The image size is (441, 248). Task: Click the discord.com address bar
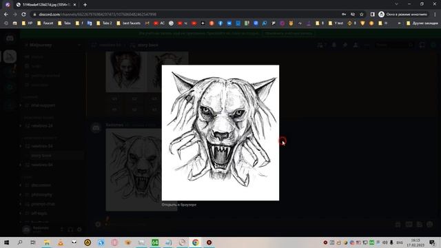[x=185, y=14]
